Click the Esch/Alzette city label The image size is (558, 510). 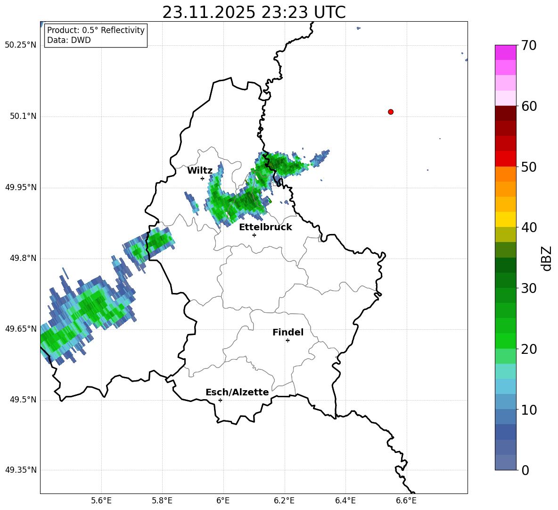tap(237, 392)
